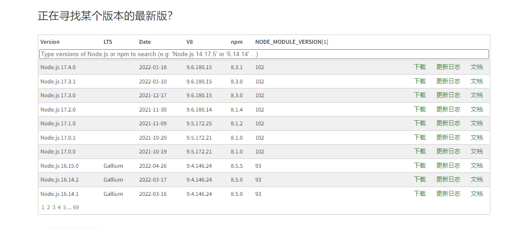Click 下载 link for Node.js 17.4.0
Image resolution: width=512 pixels, height=229 pixels.
click(420, 67)
